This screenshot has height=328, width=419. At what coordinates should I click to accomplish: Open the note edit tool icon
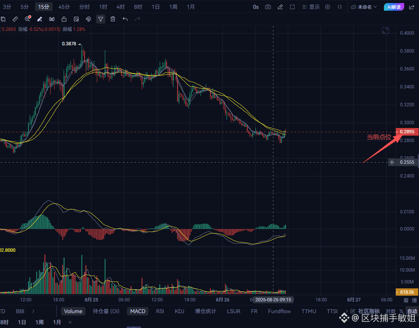pyautogui.click(x=76, y=19)
